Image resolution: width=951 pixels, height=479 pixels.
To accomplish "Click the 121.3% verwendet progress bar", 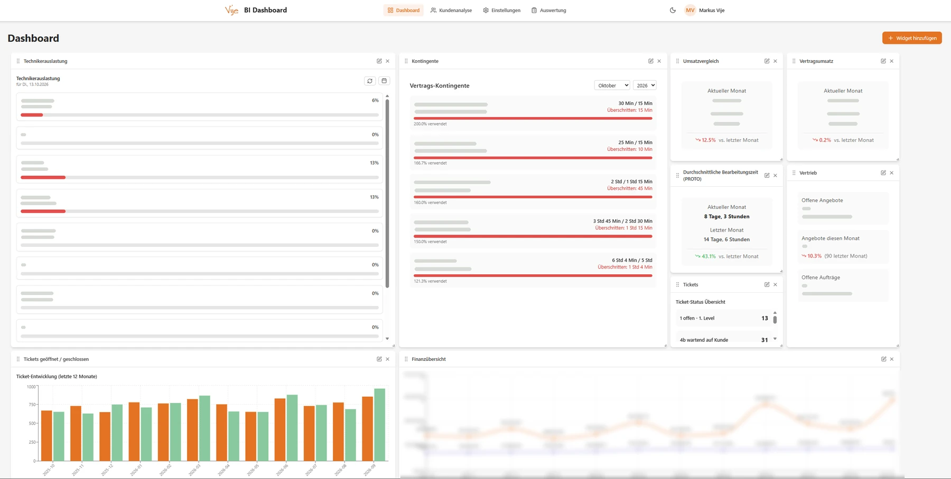I will pos(533,275).
